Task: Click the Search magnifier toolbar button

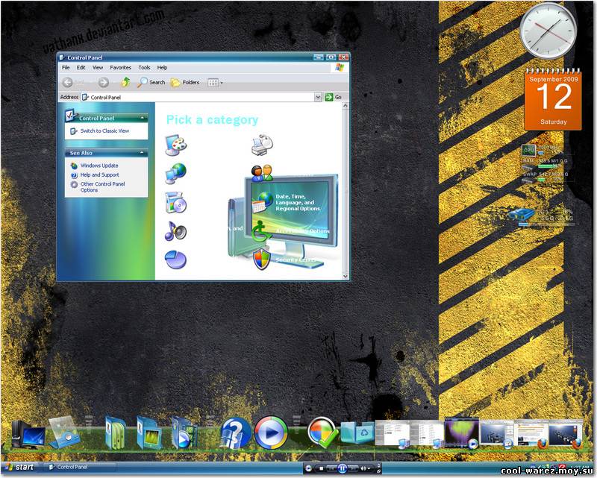Action: [151, 82]
